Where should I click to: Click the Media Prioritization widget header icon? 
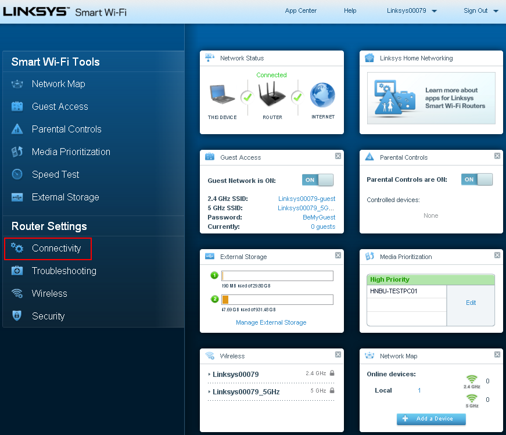pos(369,256)
